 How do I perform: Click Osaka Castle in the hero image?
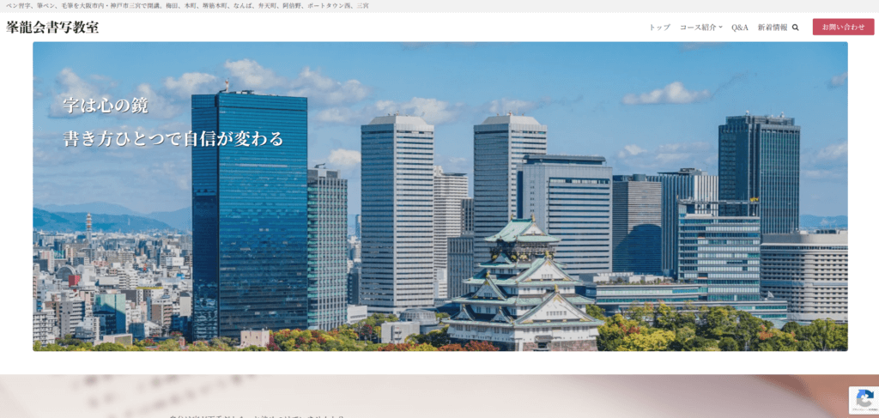click(524, 288)
